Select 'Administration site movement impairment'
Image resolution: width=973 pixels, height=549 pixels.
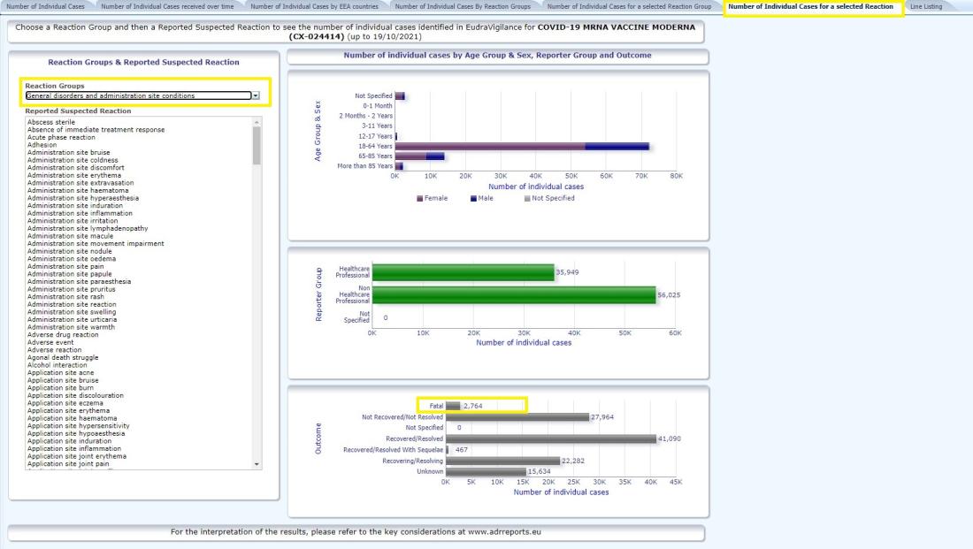tap(96, 244)
